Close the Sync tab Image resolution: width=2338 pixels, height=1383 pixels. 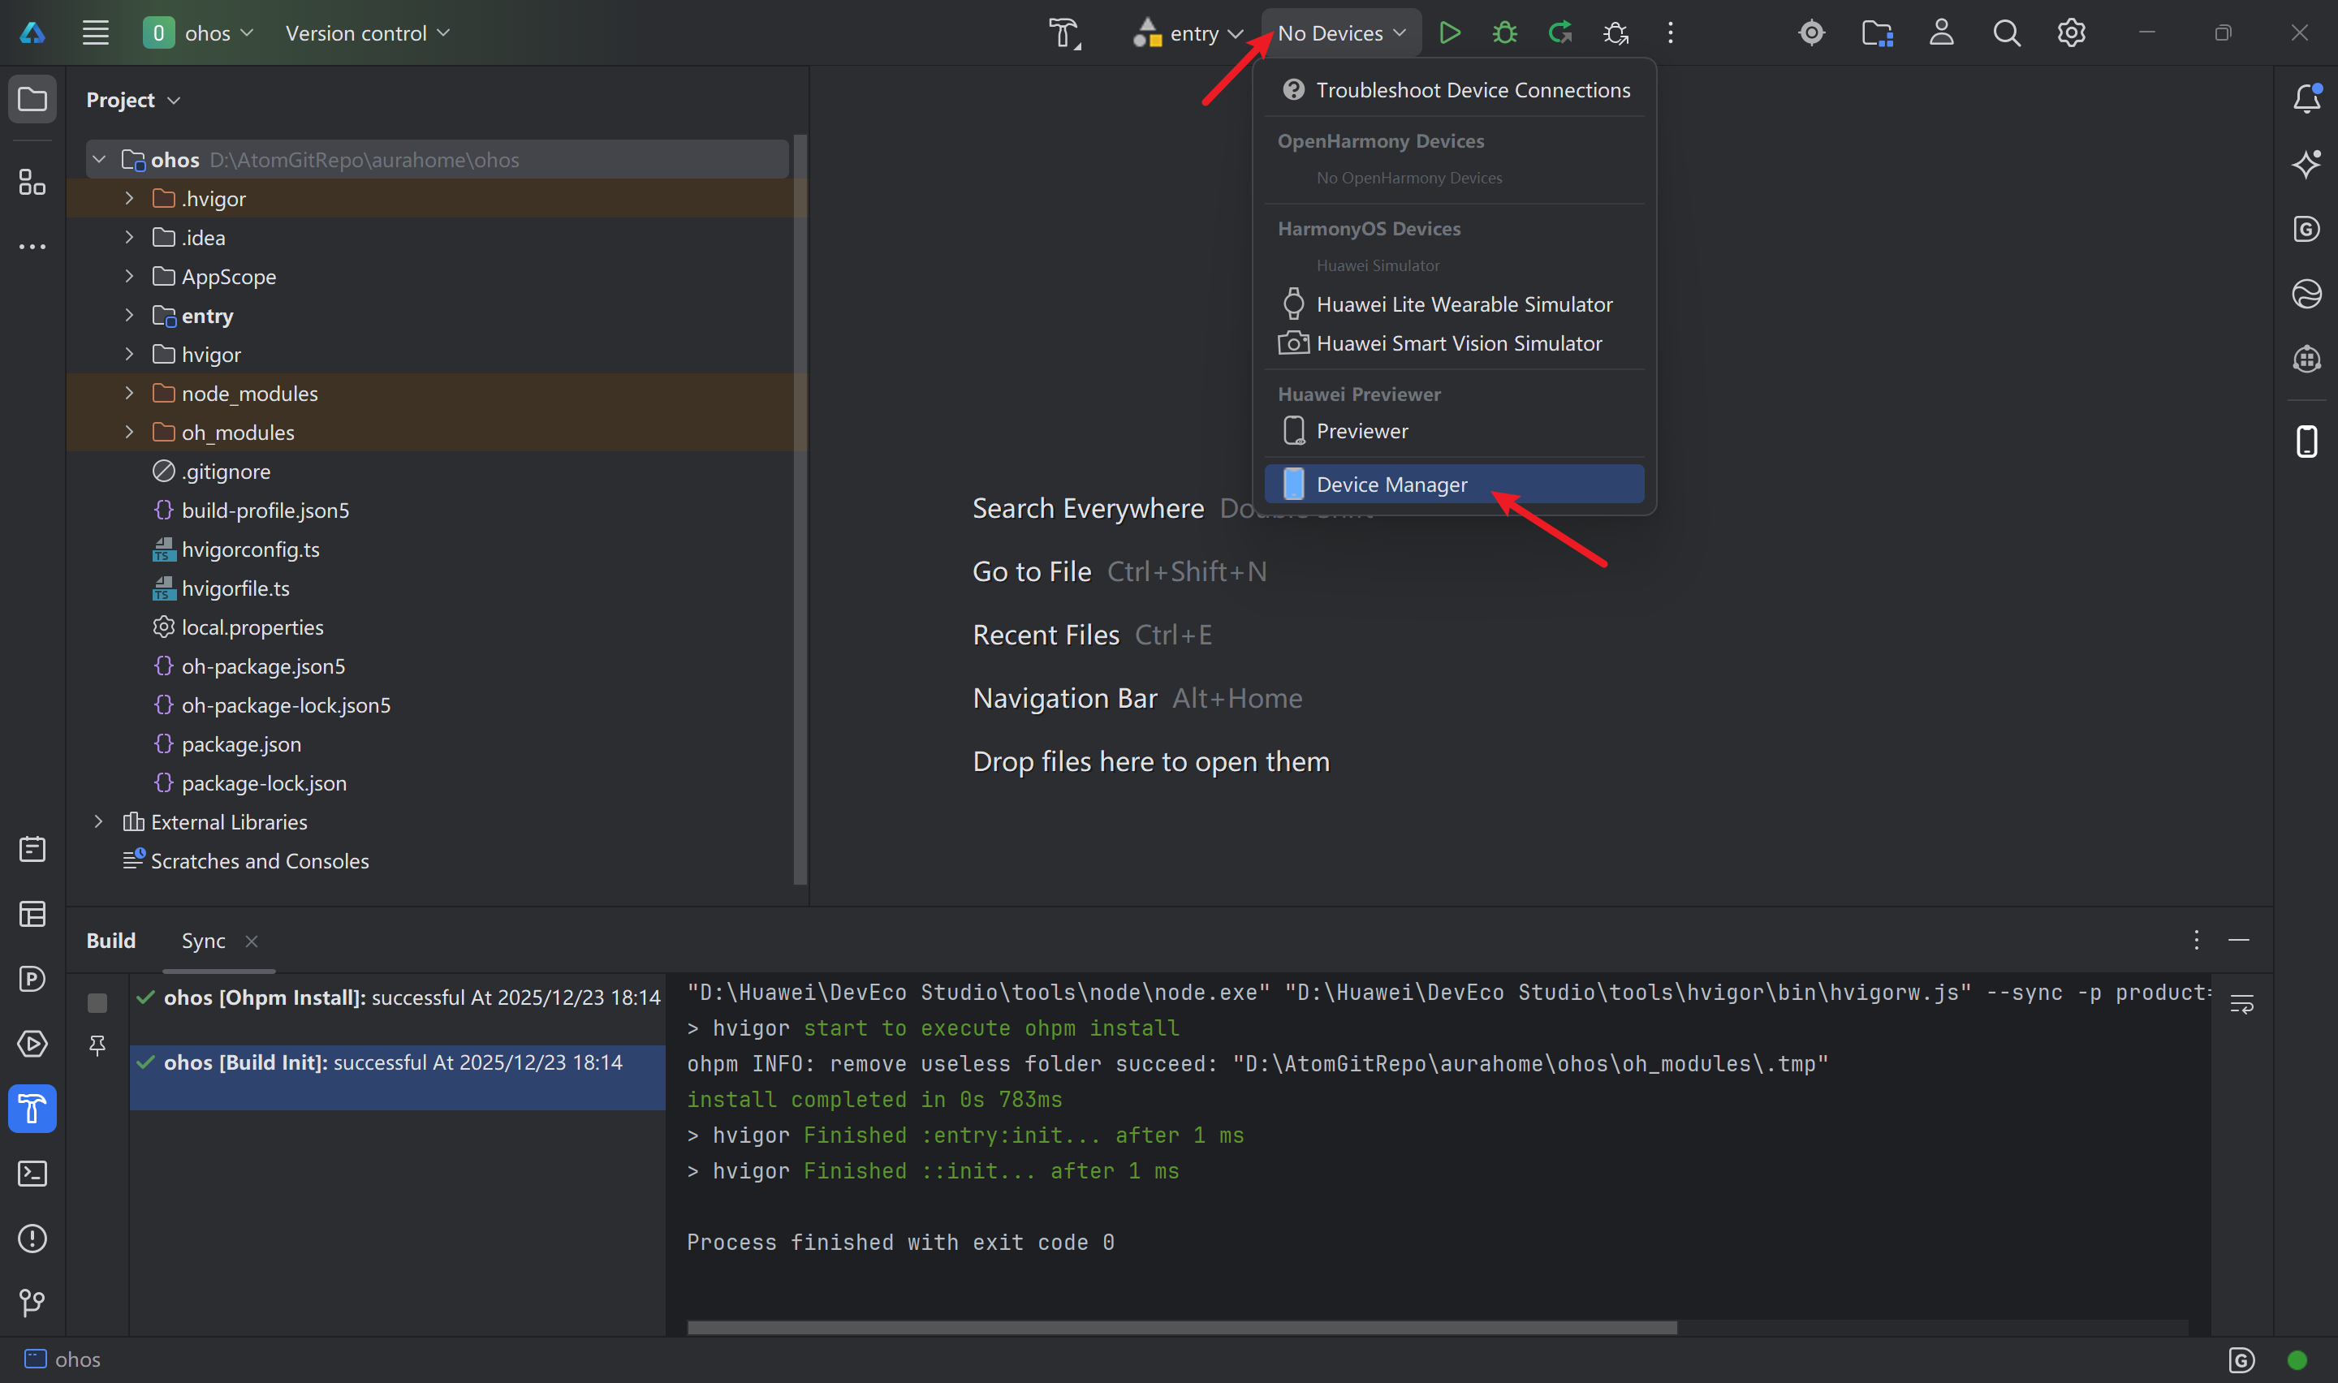pos(252,941)
